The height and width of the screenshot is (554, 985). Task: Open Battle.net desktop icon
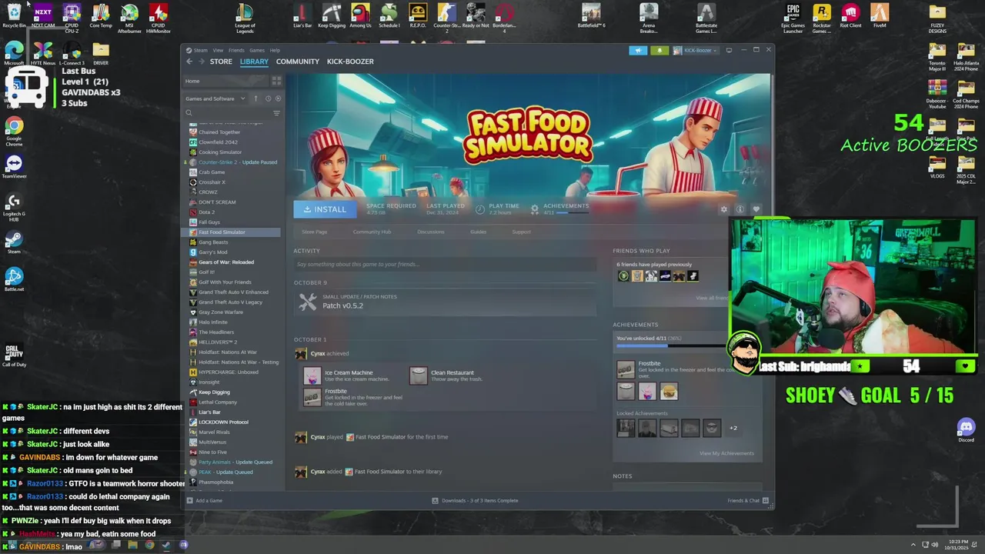point(14,280)
